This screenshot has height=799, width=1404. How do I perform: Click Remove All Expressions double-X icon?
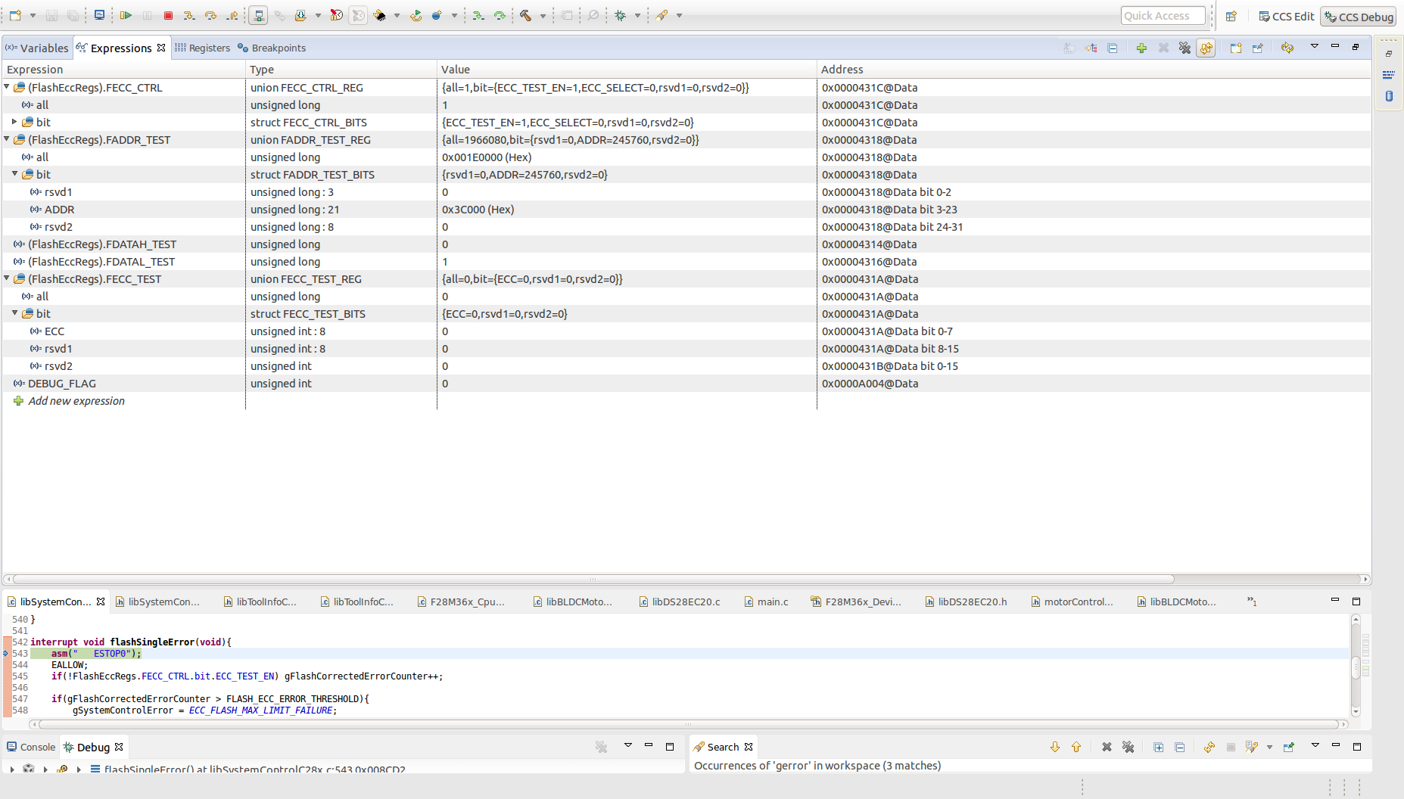click(1185, 48)
